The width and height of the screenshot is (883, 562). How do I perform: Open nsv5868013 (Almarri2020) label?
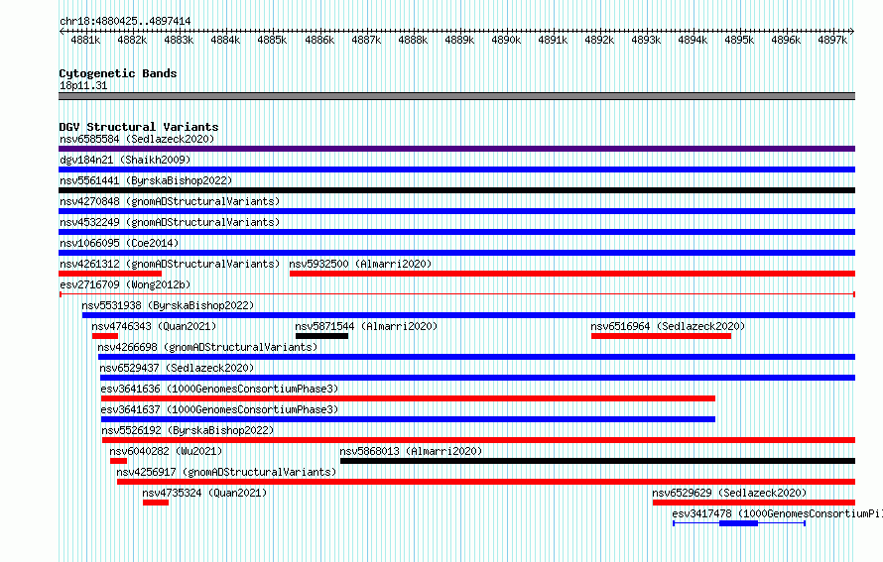tap(411, 451)
